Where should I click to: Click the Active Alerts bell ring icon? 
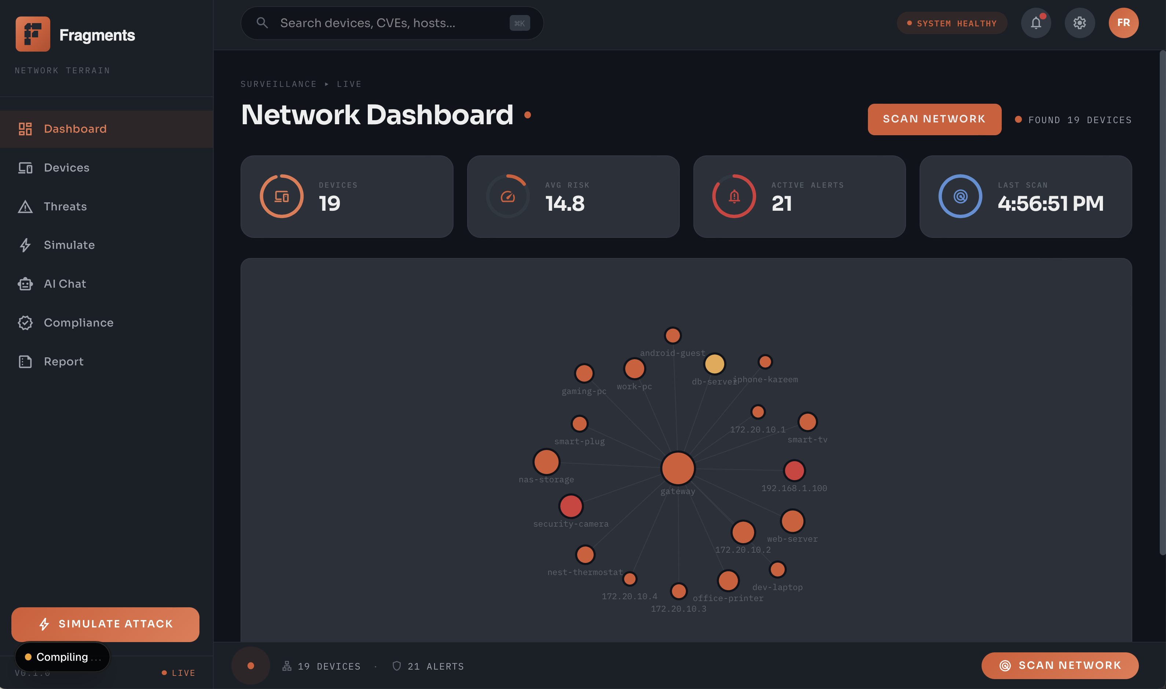(734, 196)
